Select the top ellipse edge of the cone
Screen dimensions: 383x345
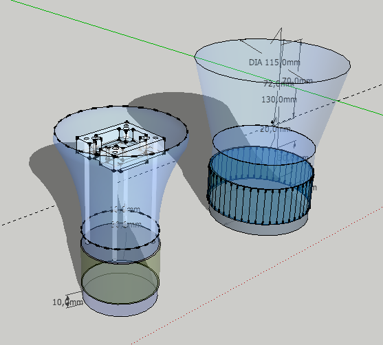272,61
